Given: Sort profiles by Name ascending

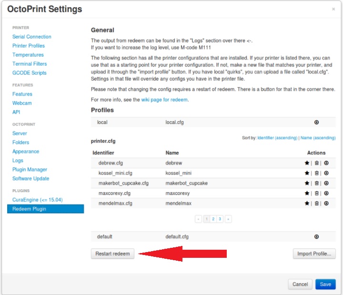Looking at the screenshot, I should point(318,138).
